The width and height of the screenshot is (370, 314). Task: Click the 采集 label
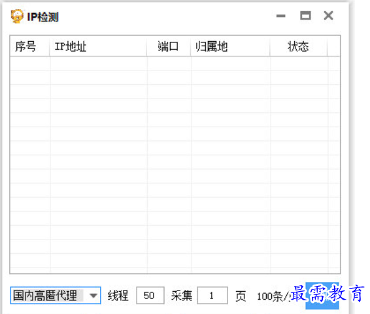point(182,296)
